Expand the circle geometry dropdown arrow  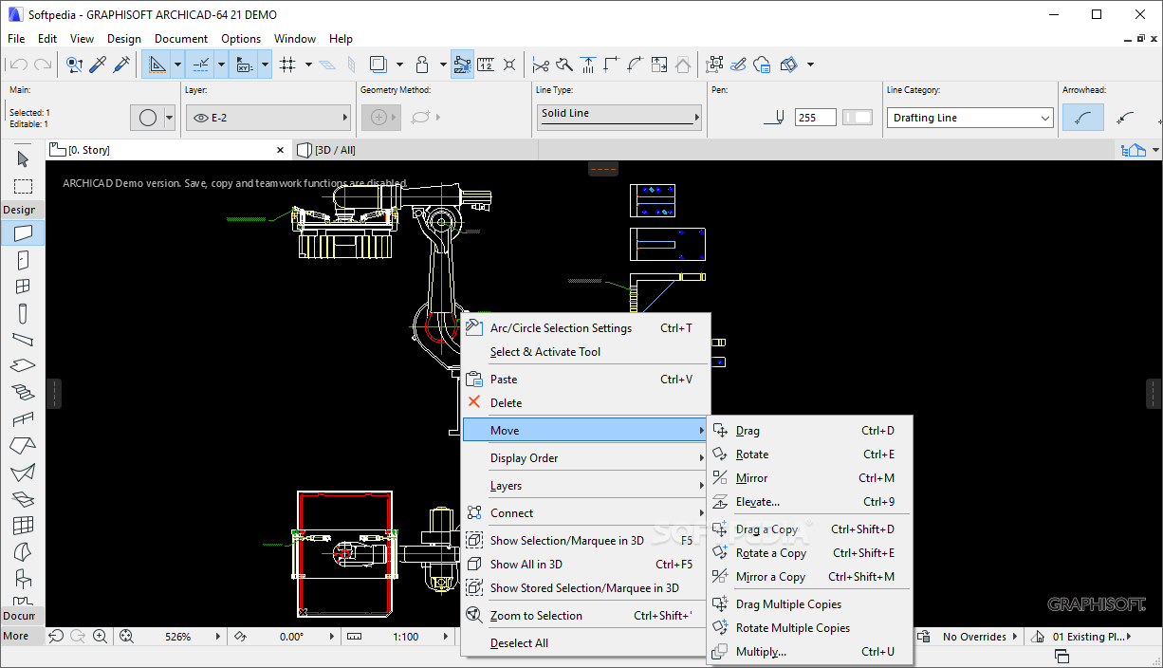pyautogui.click(x=170, y=118)
